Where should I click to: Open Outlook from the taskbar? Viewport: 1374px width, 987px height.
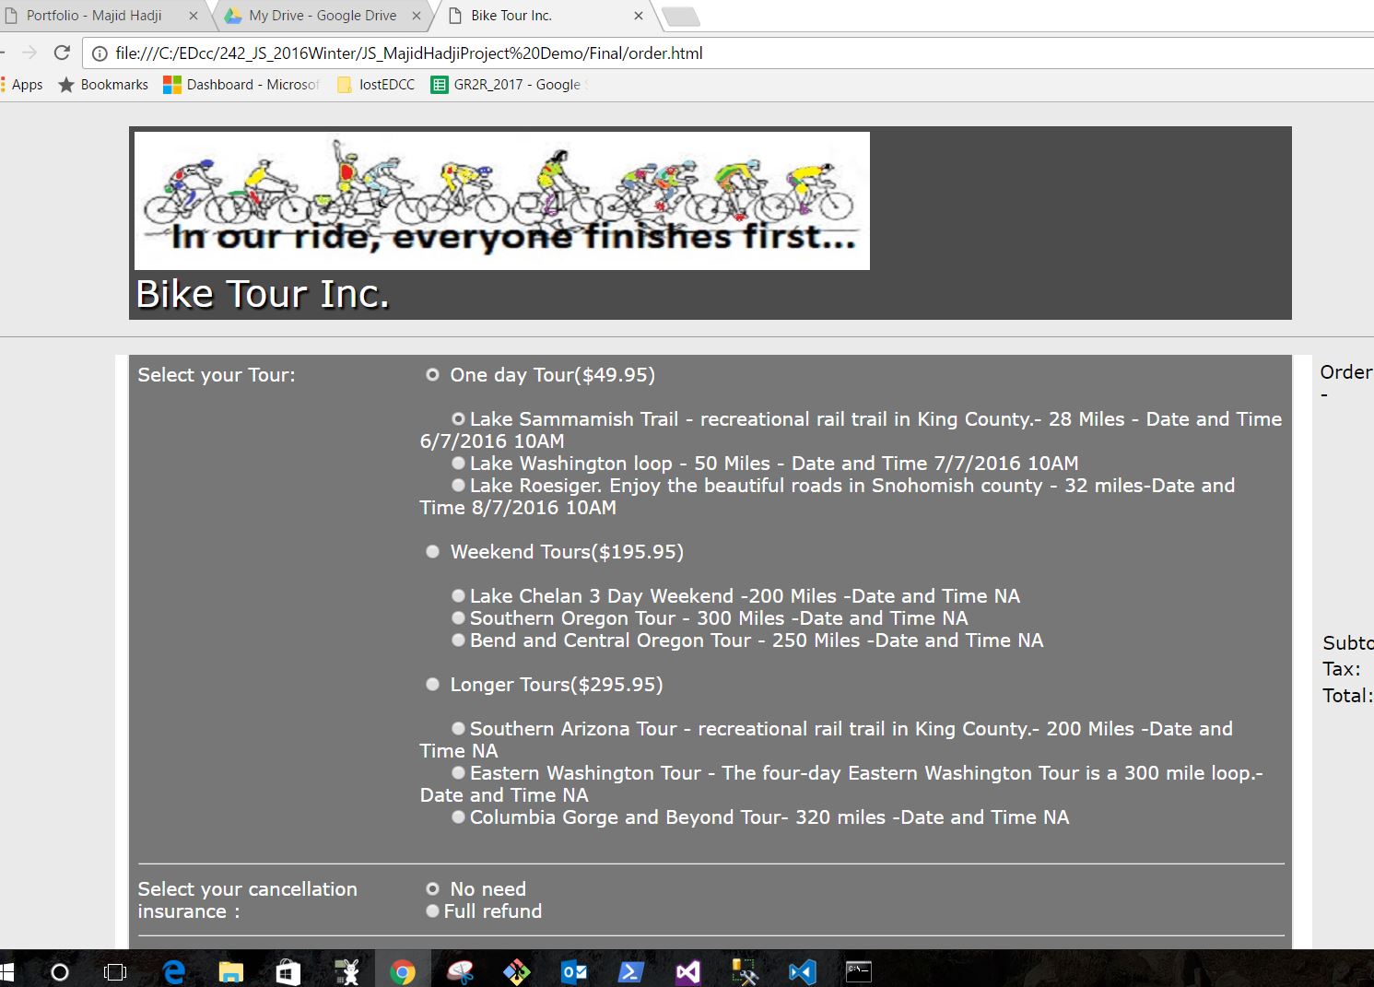pyautogui.click(x=573, y=971)
